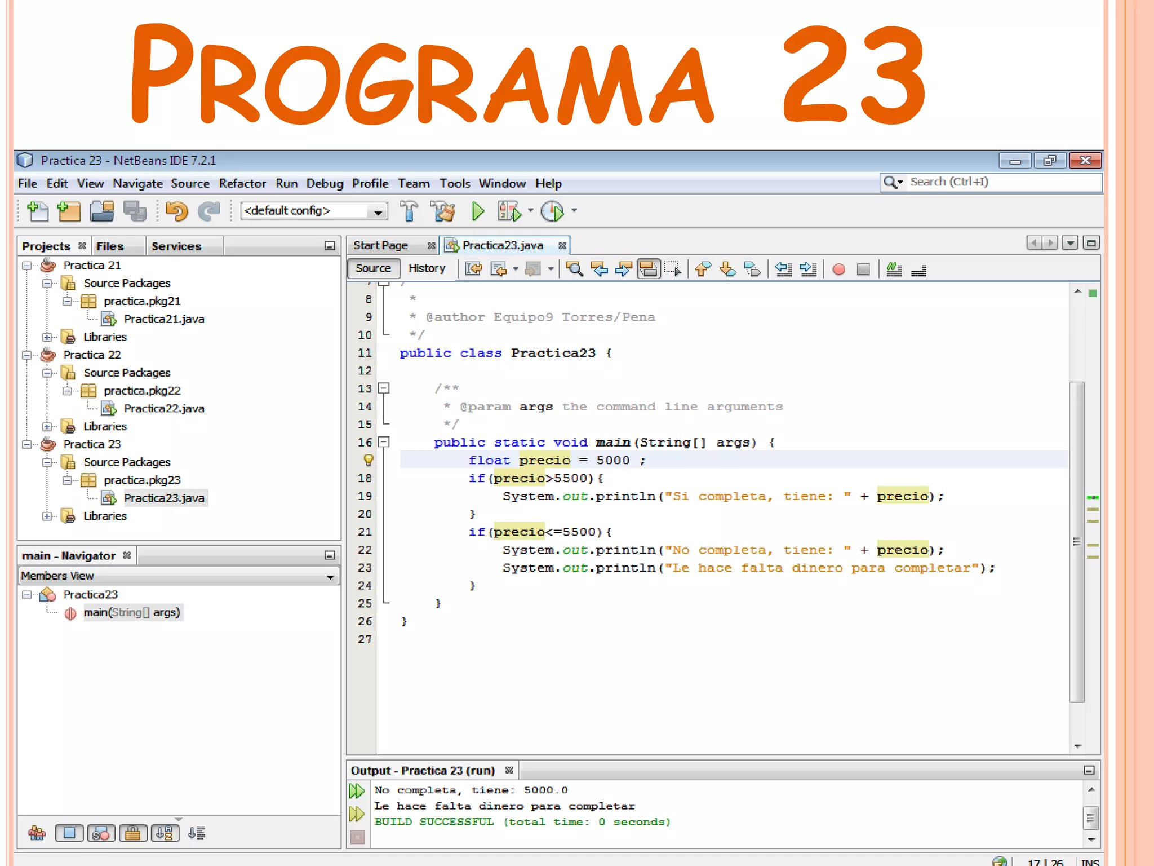This screenshot has width=1154, height=866.
Task: Collapse the Practica 22 project node
Action: (x=26, y=355)
